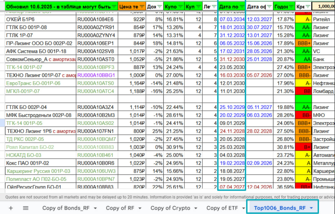Switch to 'Copy of Bonds_RF' sheet tab
Screen dimensions: 335x214
[x=66, y=208]
